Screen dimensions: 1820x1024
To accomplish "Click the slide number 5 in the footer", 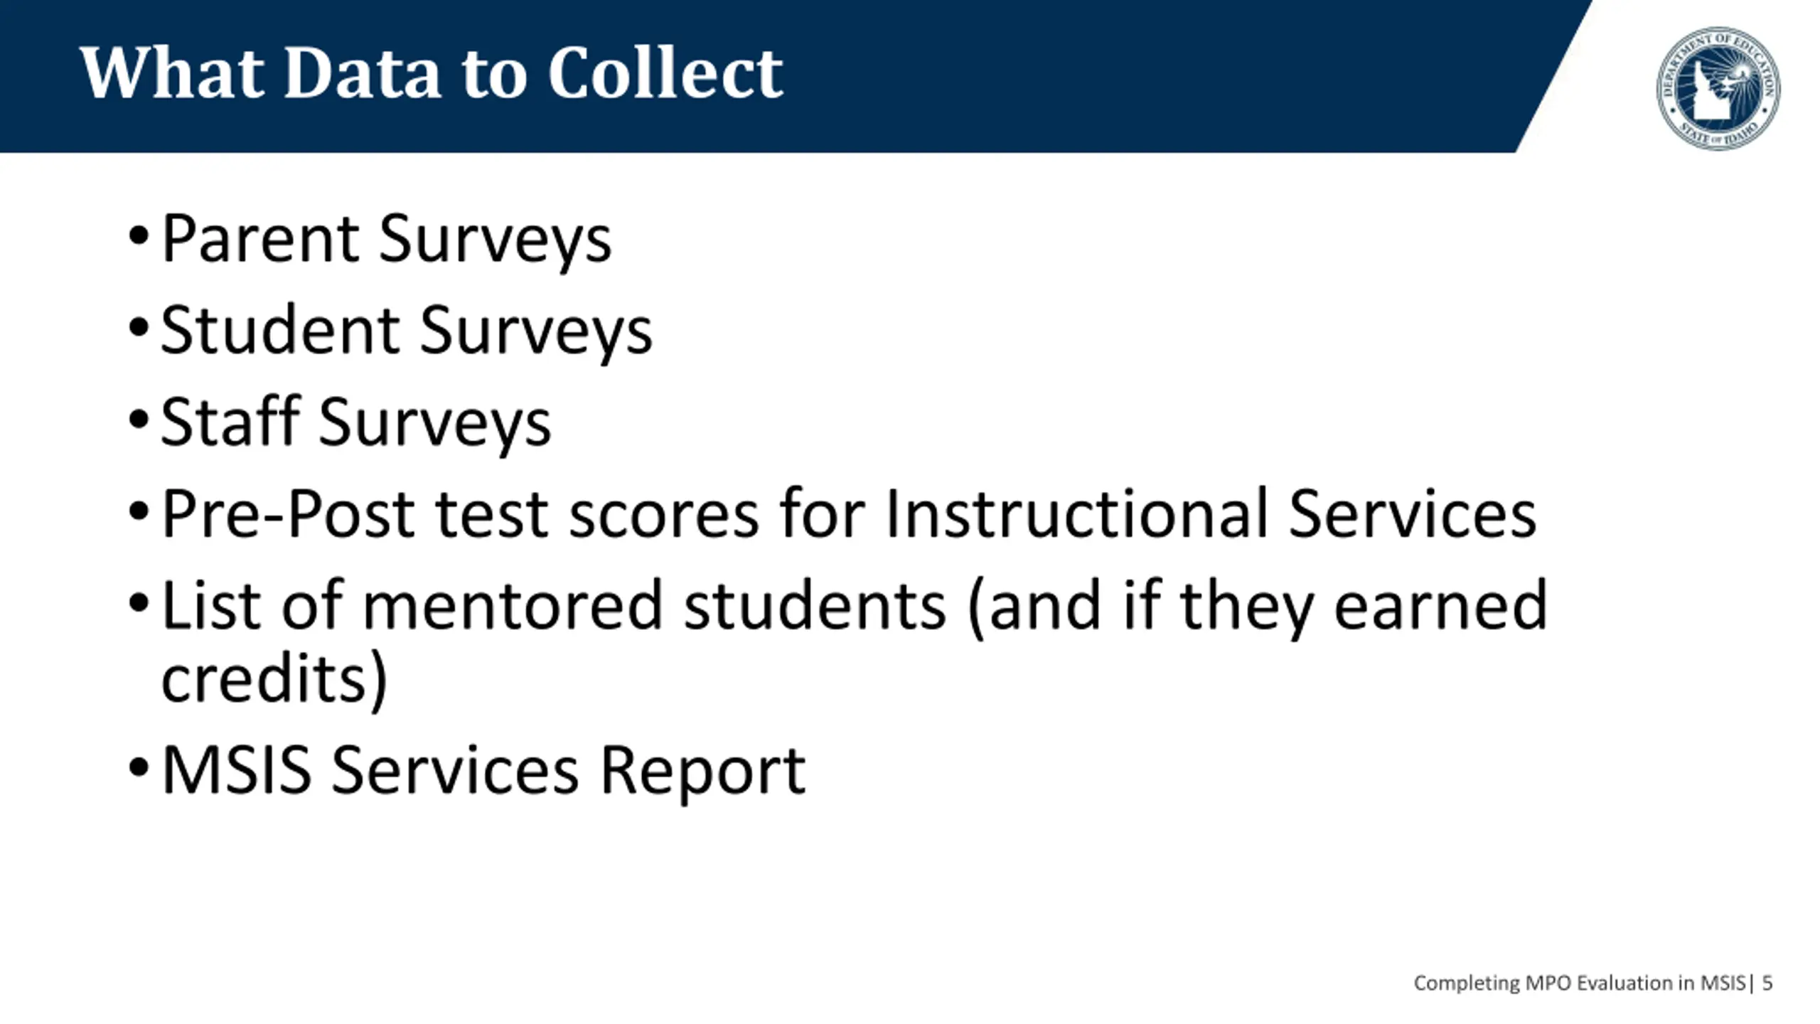I will 1767,983.
